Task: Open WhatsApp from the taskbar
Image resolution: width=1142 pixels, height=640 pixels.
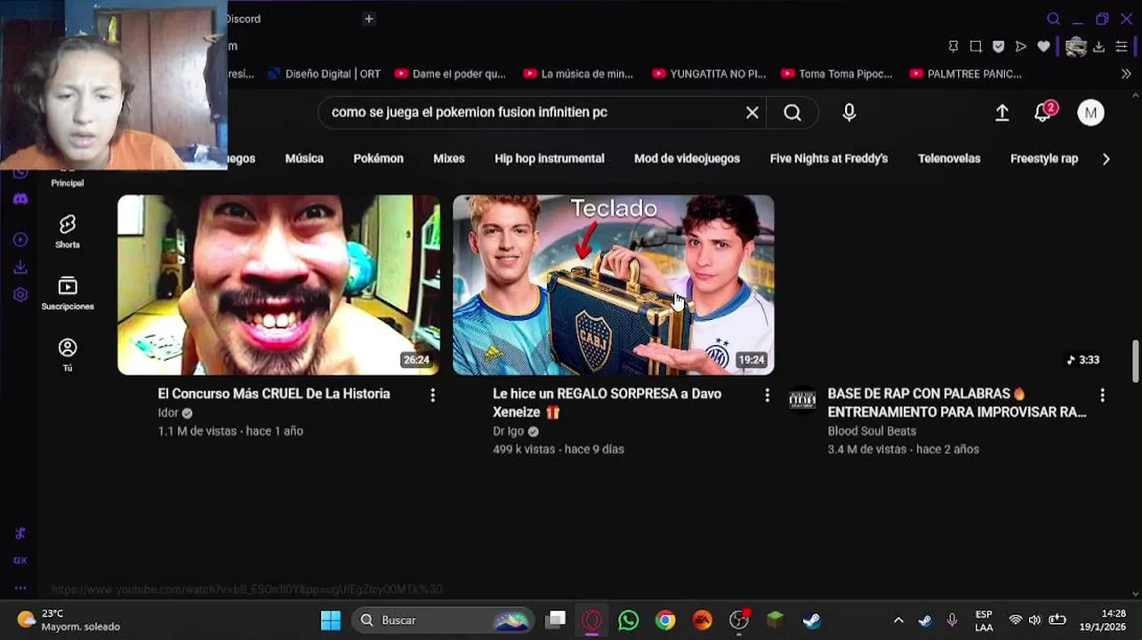Action: pos(629,620)
